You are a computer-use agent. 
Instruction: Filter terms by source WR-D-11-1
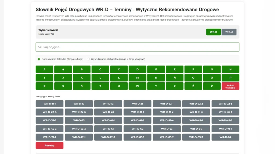point(49,103)
